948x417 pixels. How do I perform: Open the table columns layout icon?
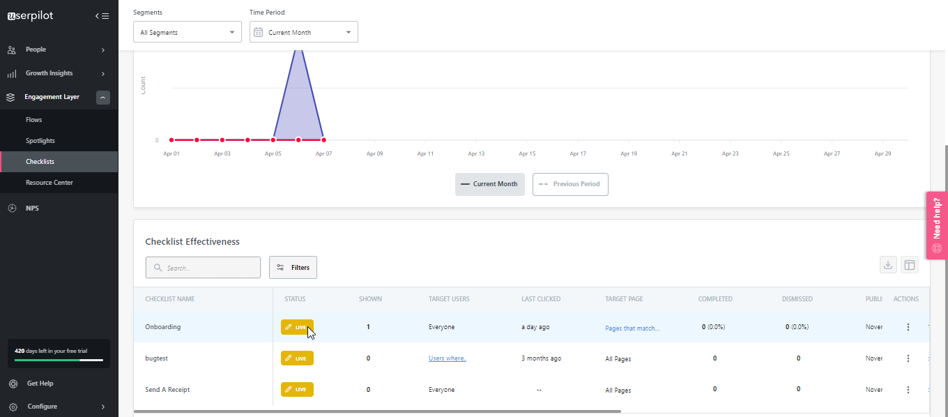pos(910,265)
